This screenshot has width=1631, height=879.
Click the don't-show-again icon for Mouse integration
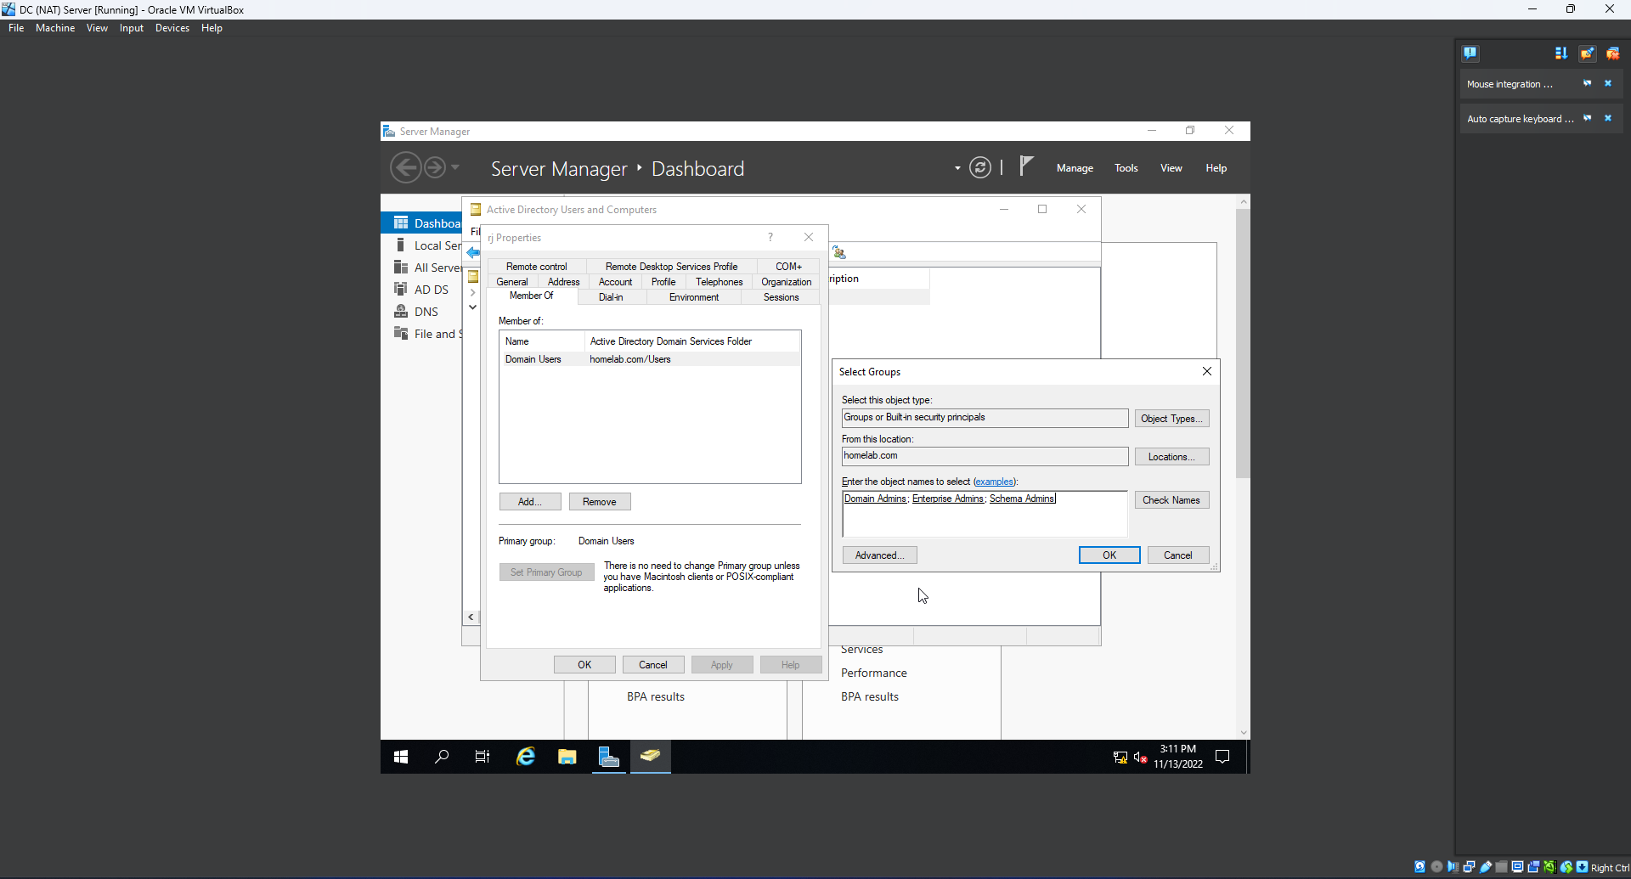pyautogui.click(x=1587, y=83)
